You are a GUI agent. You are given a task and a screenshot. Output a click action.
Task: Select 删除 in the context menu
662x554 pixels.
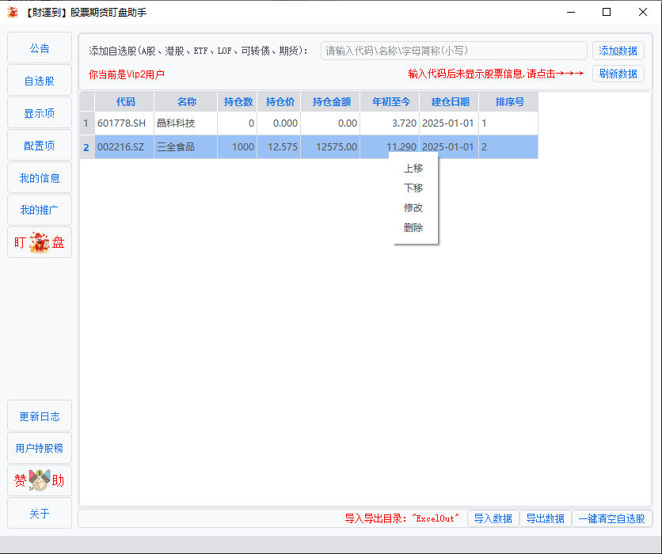(413, 227)
